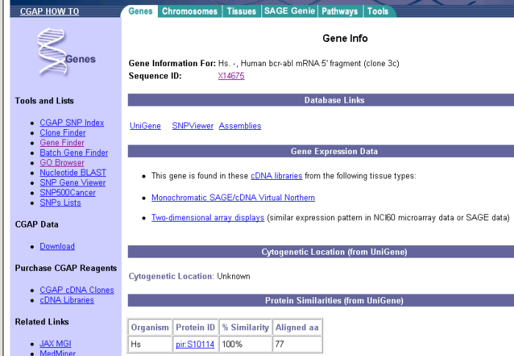Screen dimensions: 514x356
Task: Click the Download link under CGAP Data
Action: (x=57, y=246)
